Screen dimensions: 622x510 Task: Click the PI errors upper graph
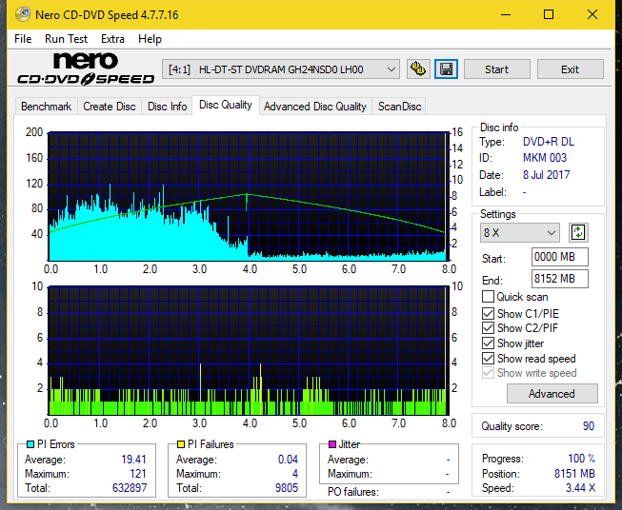click(x=249, y=196)
